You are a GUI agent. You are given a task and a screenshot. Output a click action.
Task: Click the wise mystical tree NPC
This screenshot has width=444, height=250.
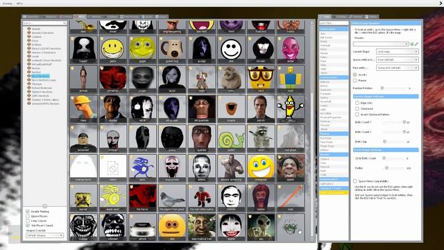point(202,227)
